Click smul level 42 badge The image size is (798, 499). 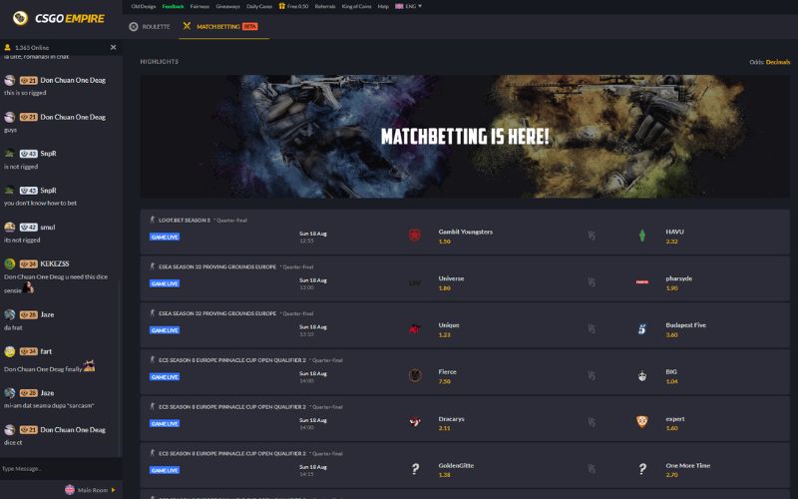tap(29, 228)
